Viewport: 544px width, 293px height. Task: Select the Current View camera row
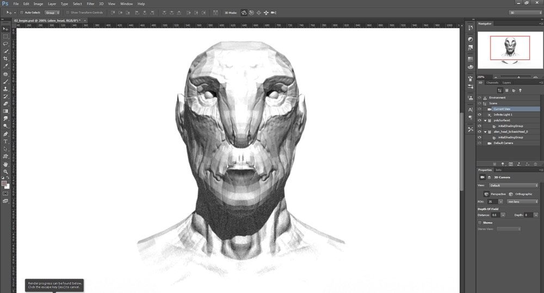[x=508, y=109]
